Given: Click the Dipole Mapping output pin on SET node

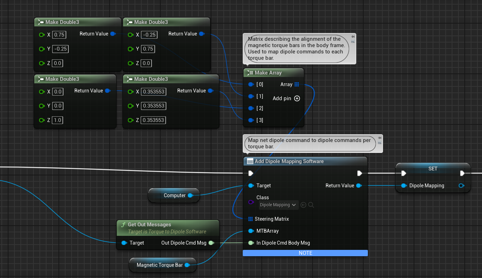Looking at the screenshot, I should click(461, 186).
